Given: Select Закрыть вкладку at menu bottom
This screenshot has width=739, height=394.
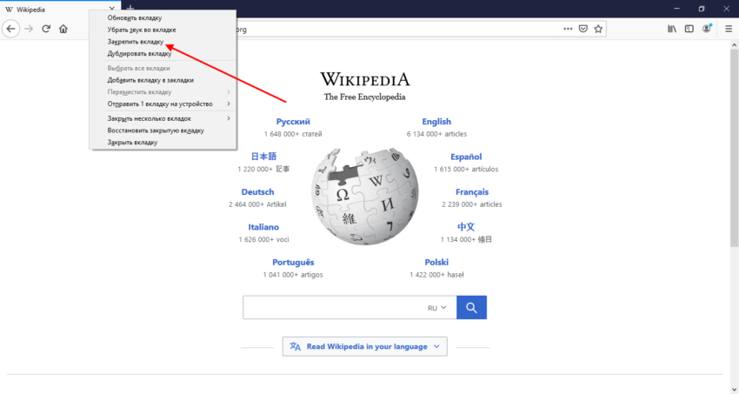Looking at the screenshot, I should tap(163, 142).
